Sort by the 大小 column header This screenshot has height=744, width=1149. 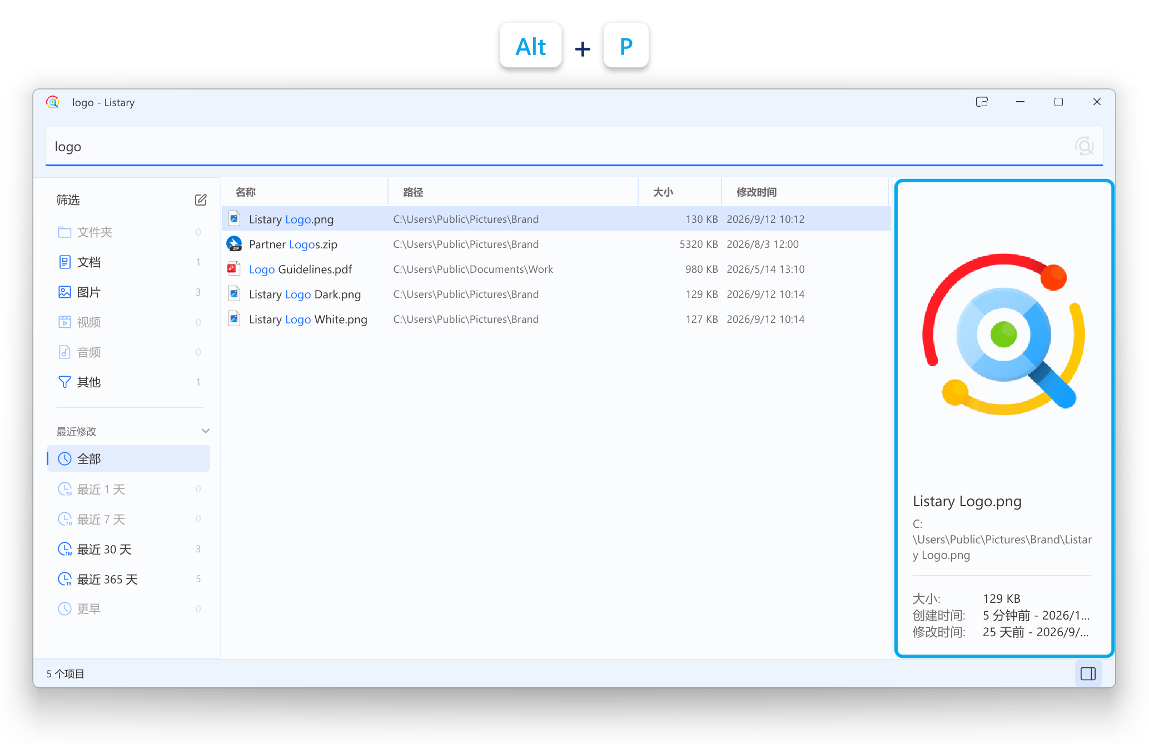point(663,192)
